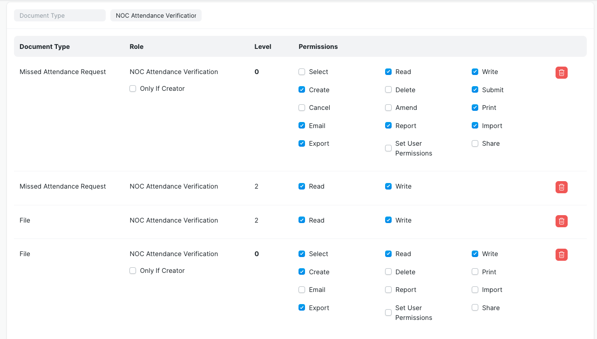This screenshot has height=339, width=597.
Task: Enable Print permission for File level 0
Action: [475, 272]
